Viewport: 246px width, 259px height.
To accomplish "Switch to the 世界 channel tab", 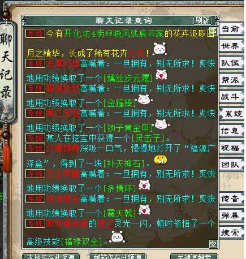I will (x=230, y=46).
